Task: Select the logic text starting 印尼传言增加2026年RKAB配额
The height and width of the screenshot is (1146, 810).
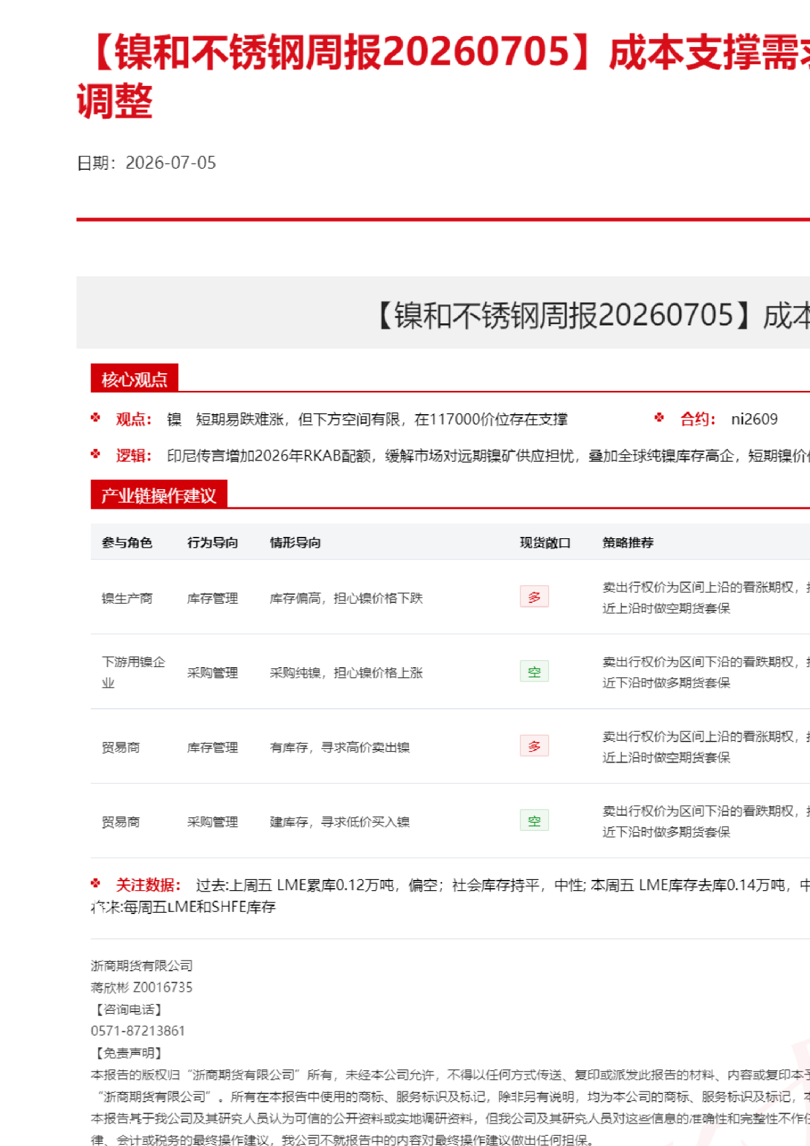Action: click(x=488, y=456)
